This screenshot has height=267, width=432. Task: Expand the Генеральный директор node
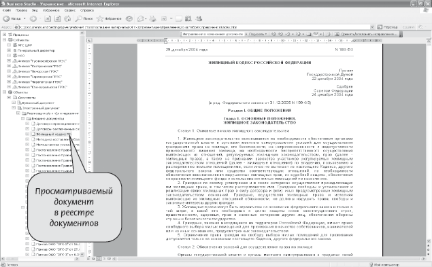pyautogui.click(x=9, y=50)
